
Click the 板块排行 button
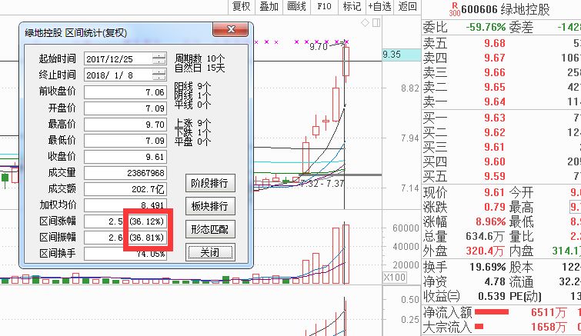click(210, 206)
